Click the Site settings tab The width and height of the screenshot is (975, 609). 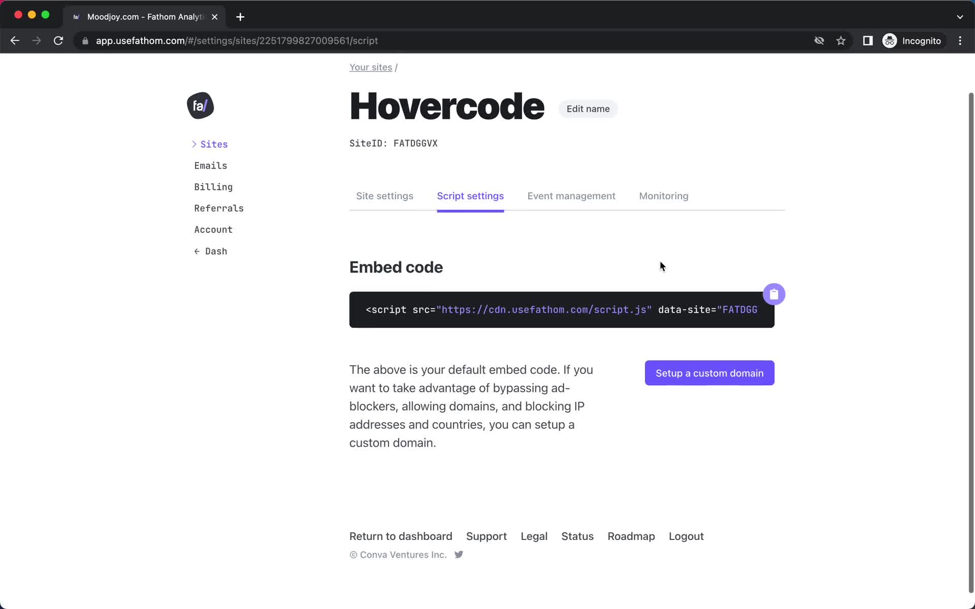[x=384, y=196]
